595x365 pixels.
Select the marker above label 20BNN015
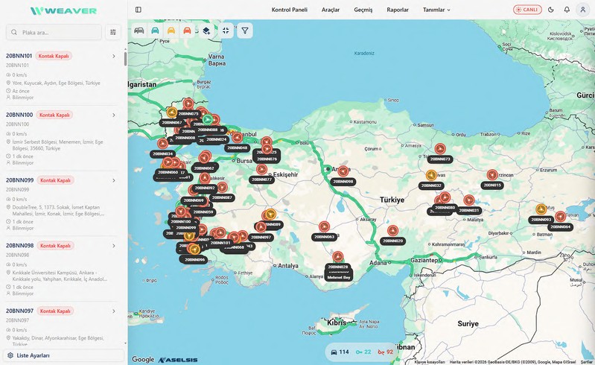click(x=492, y=175)
